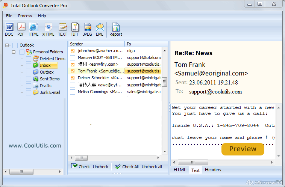
Task: Click the Inbox folder icon
Action: pos(36,65)
